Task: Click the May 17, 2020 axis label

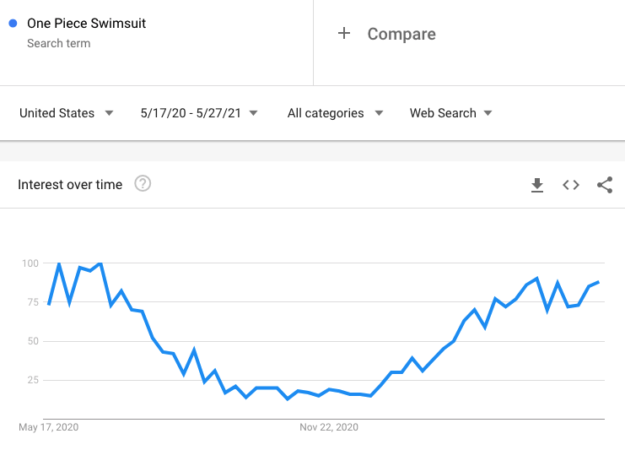Action: coord(48,427)
